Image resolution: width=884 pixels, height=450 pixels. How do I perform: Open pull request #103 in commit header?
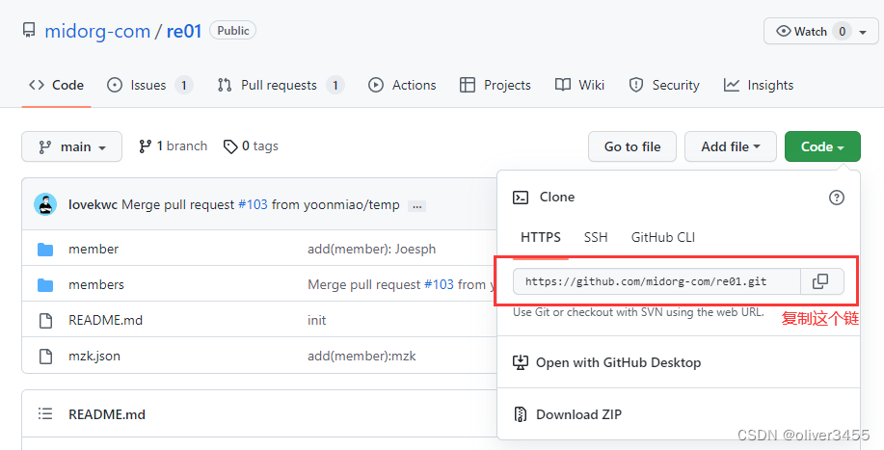point(254,204)
